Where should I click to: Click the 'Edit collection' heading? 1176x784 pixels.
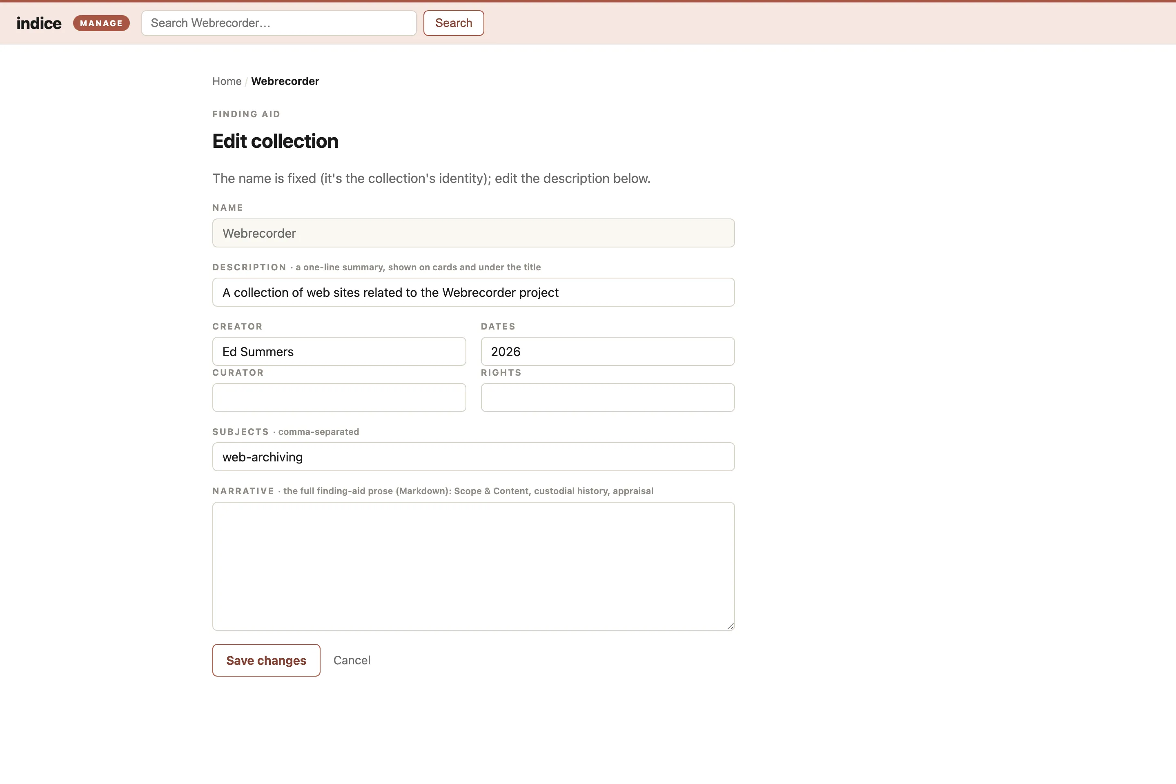(x=276, y=141)
